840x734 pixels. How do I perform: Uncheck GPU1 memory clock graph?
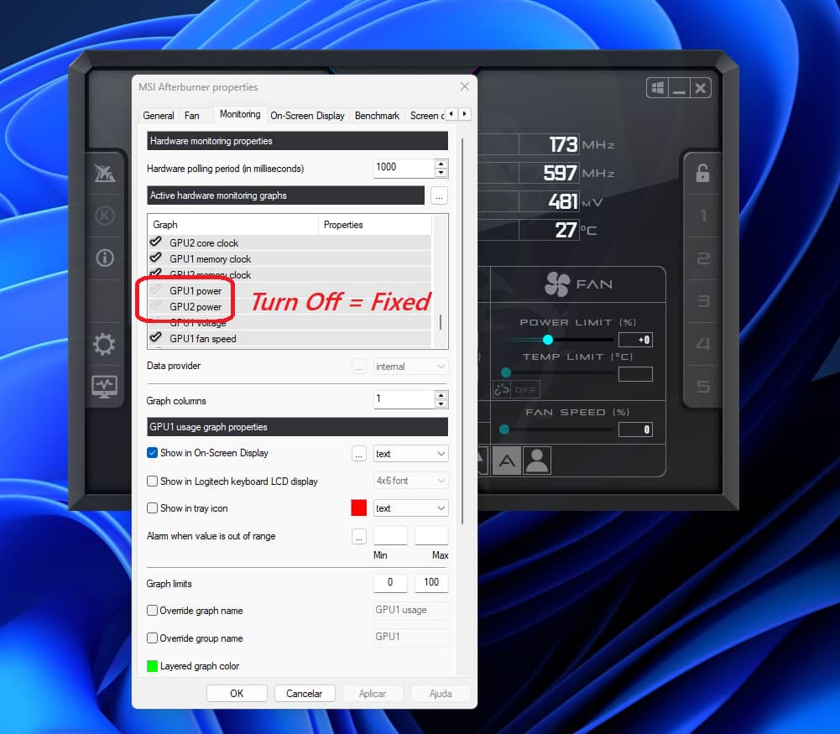pyautogui.click(x=156, y=258)
